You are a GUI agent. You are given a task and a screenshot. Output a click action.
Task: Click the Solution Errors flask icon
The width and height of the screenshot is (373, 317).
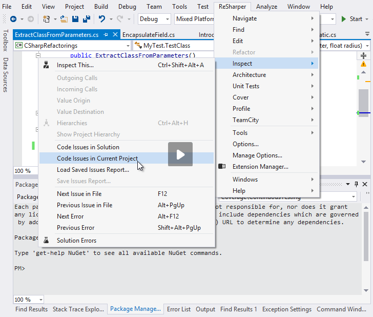[46, 240]
